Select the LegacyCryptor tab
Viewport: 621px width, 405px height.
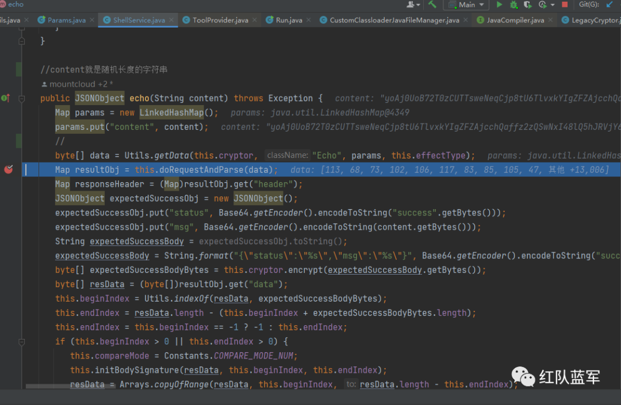[x=591, y=20]
